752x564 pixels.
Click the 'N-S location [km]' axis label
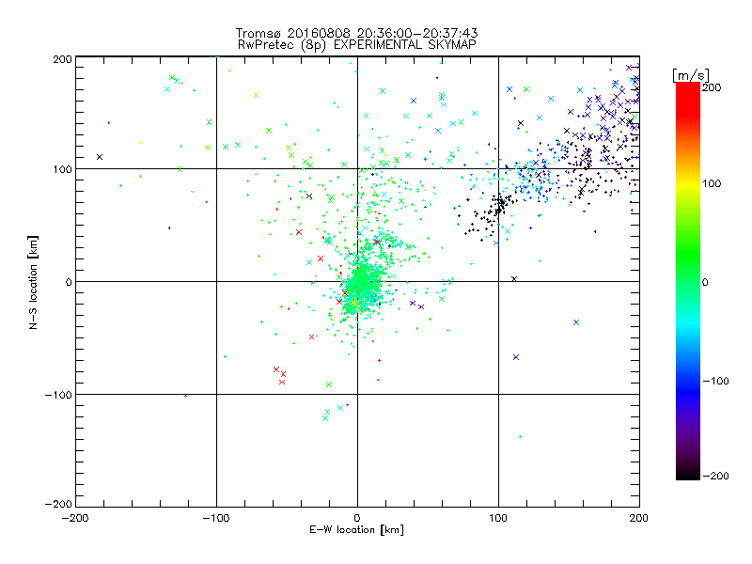pyautogui.click(x=33, y=283)
